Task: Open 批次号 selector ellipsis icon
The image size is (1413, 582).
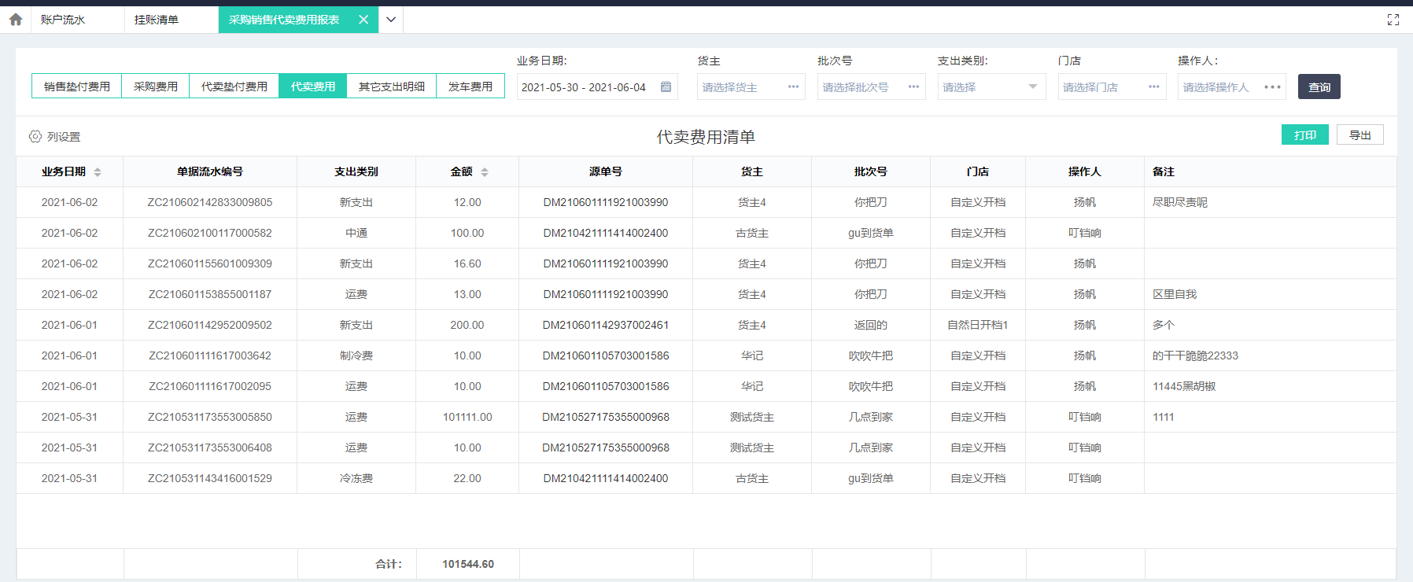Action: (x=913, y=87)
